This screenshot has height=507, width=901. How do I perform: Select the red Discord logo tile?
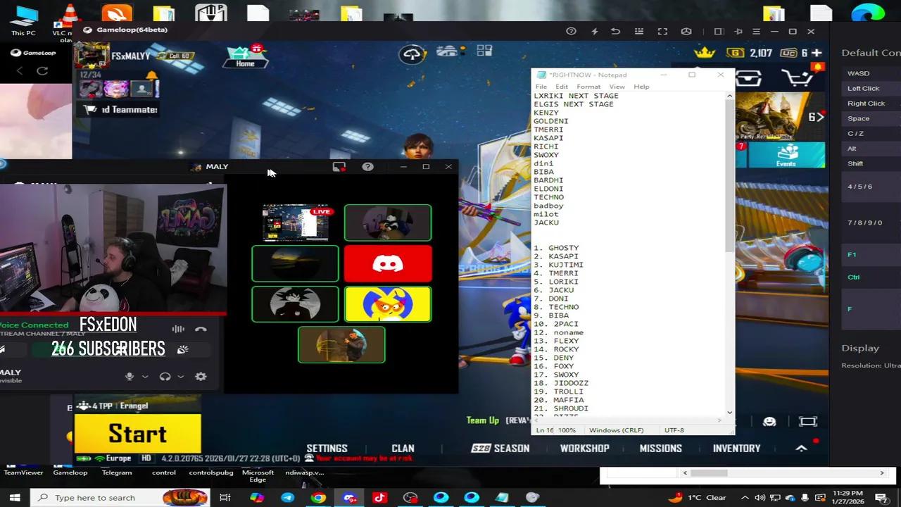click(388, 263)
